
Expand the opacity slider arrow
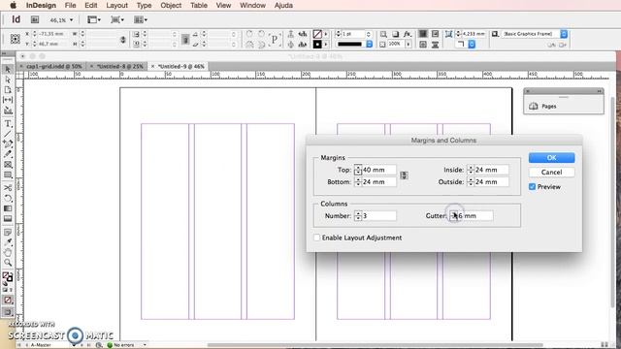(409, 44)
